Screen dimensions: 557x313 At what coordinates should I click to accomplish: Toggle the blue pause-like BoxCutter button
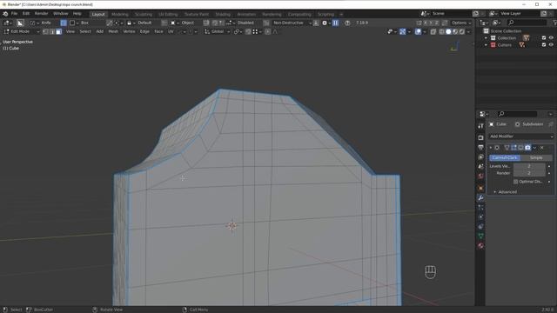click(x=335, y=23)
